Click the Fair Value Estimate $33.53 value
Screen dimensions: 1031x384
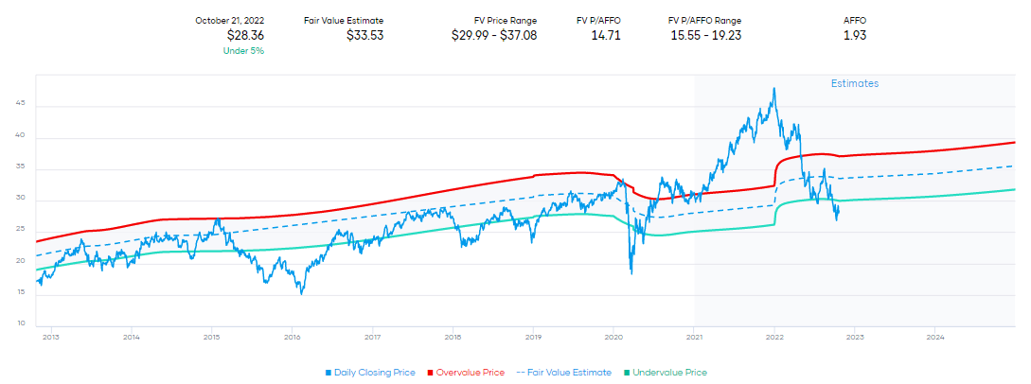tap(364, 36)
